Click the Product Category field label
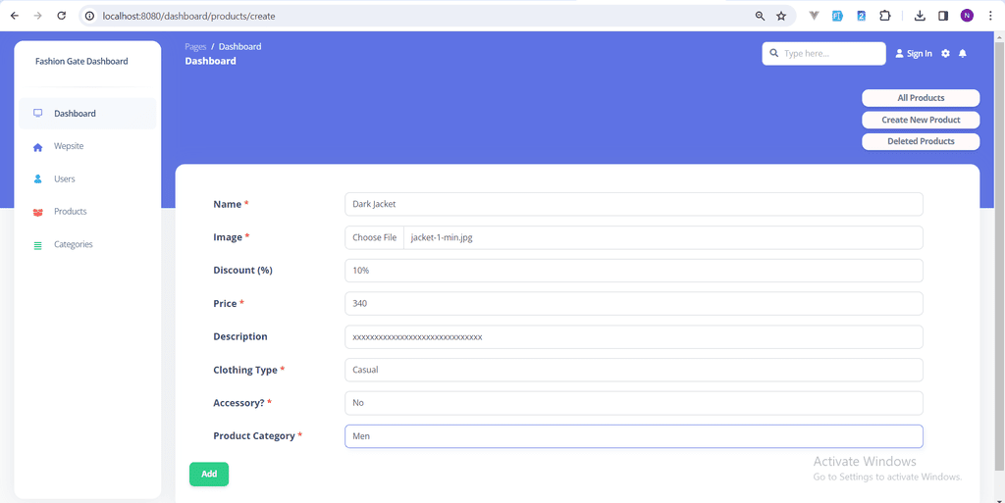 (x=258, y=435)
